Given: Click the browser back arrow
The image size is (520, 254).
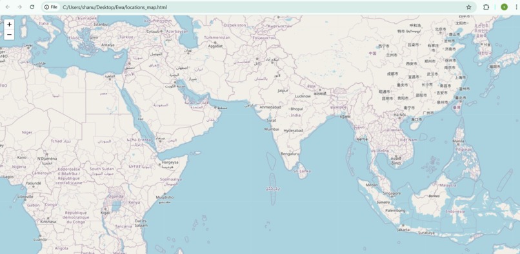Looking at the screenshot, I should (8, 7).
